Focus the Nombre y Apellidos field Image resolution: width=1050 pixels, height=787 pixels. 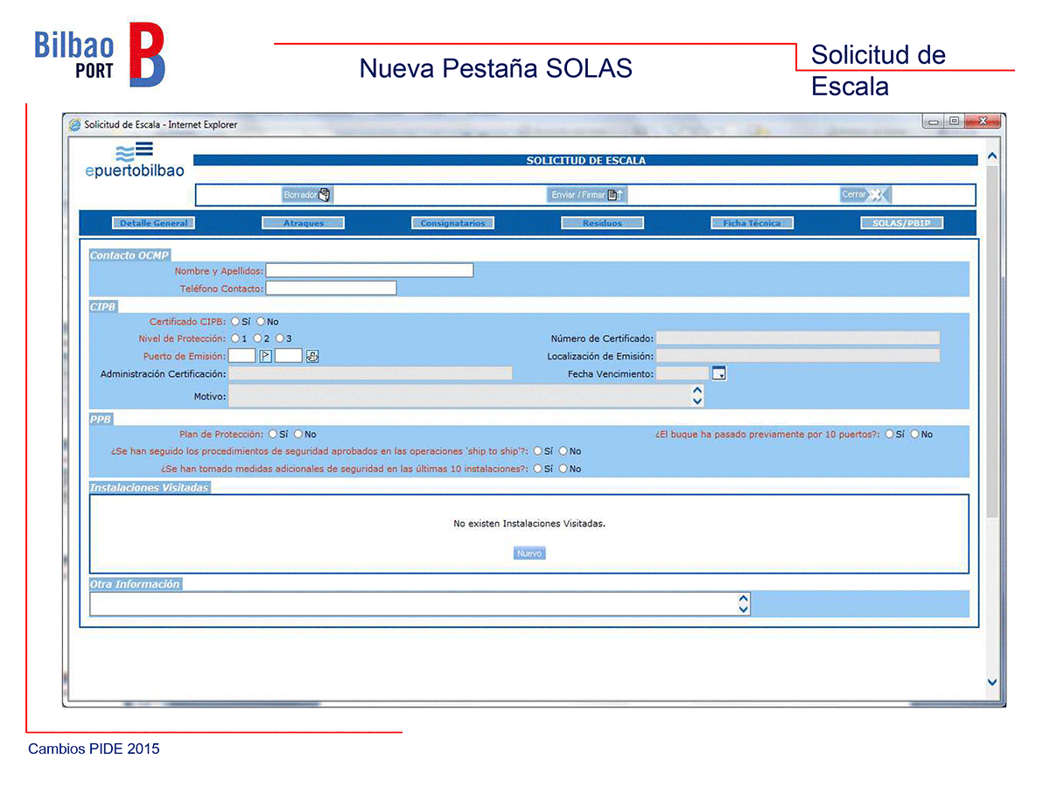click(369, 270)
